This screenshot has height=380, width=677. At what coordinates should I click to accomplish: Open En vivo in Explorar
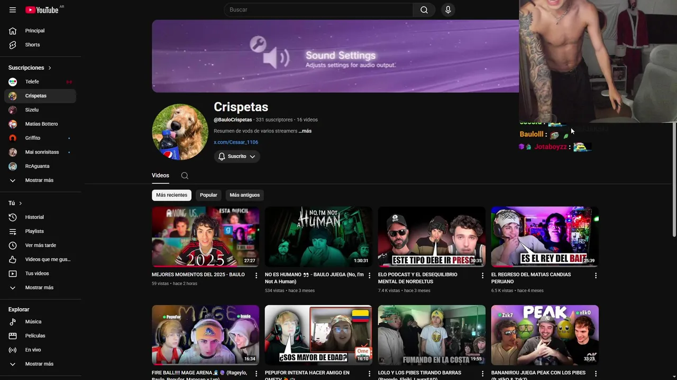(40, 350)
